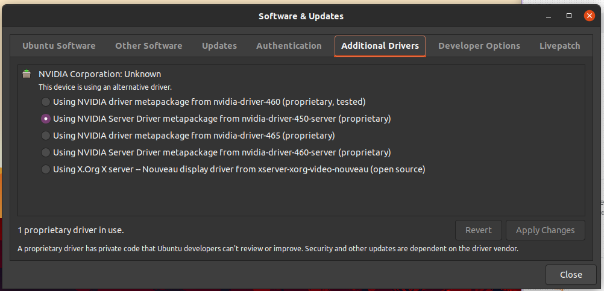Choose the nvidia-driver-465 proprietary driver
The image size is (604, 291).
pos(46,136)
